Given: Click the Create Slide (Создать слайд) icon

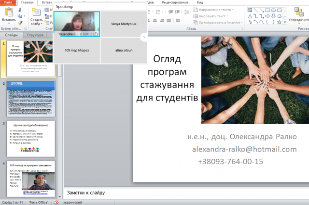Looking at the screenshot, I should point(36,13).
